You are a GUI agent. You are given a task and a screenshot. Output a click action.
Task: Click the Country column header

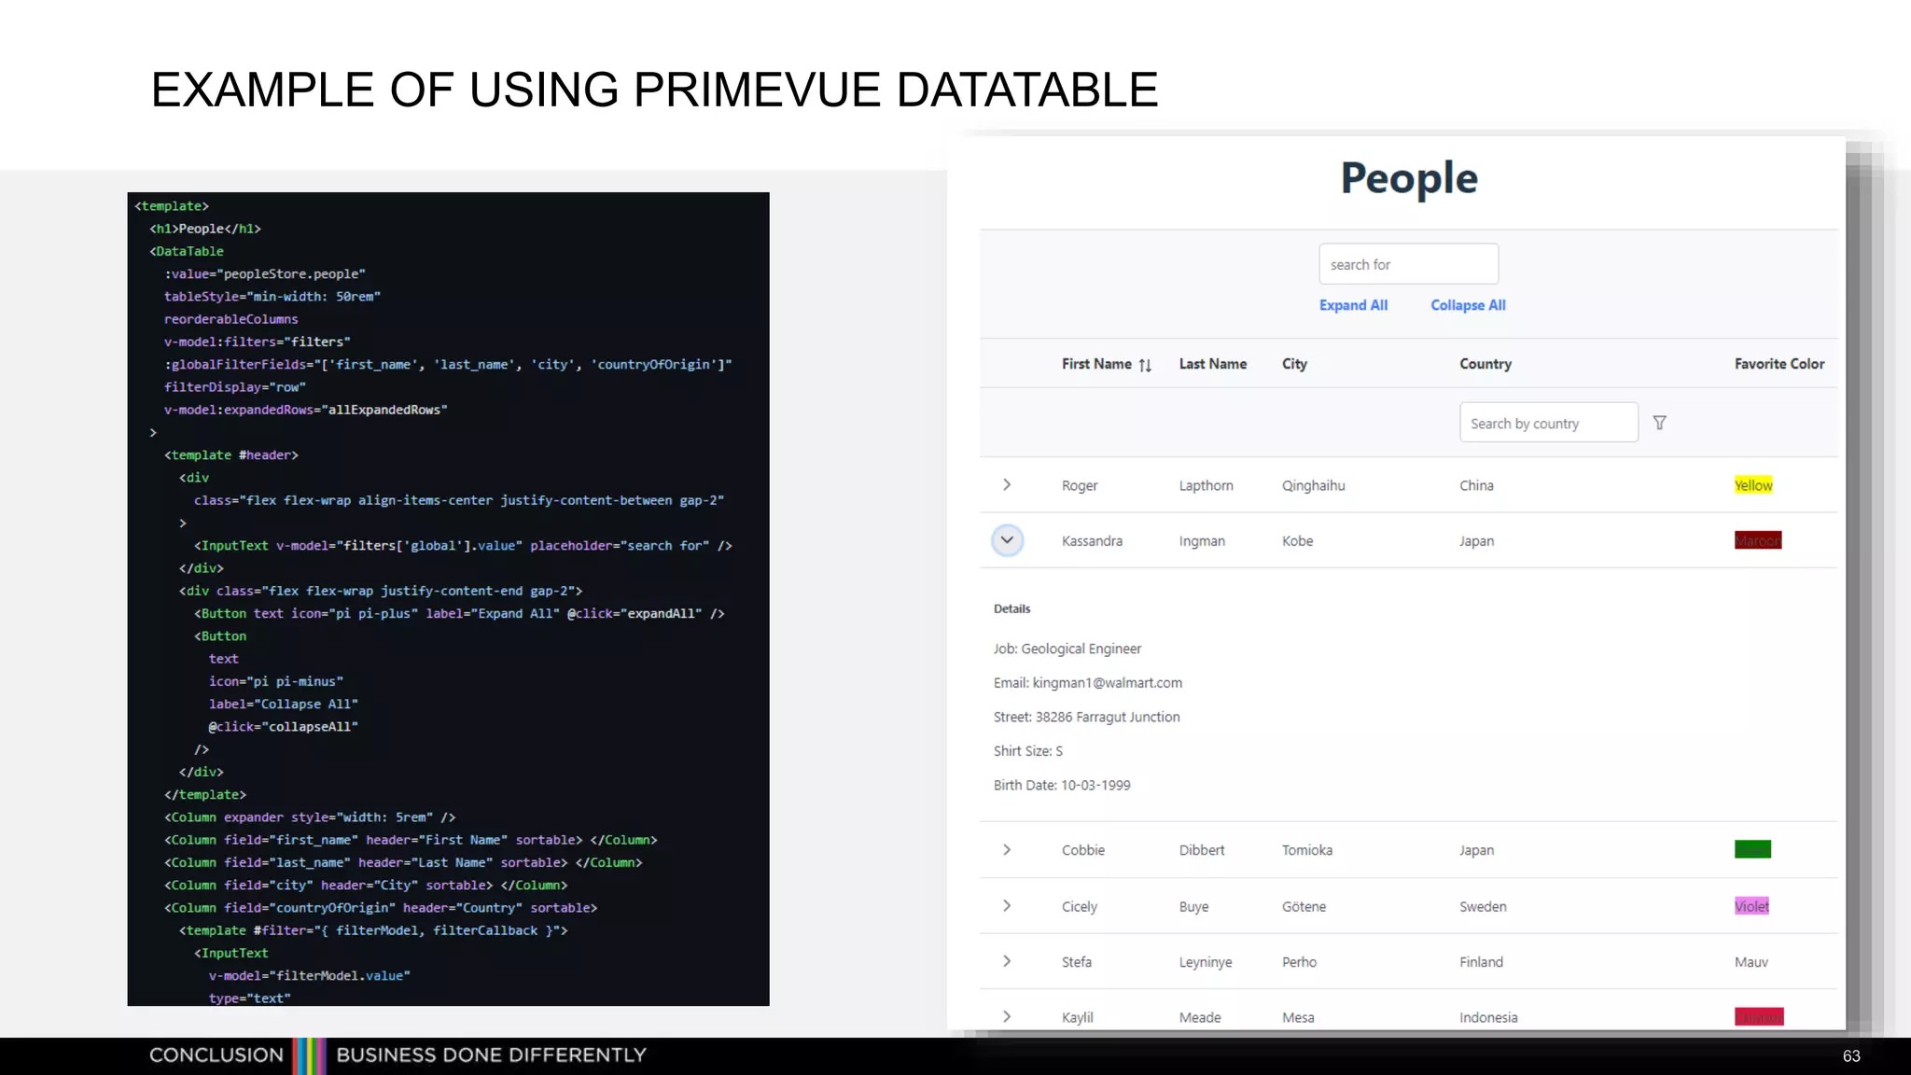[1485, 364]
